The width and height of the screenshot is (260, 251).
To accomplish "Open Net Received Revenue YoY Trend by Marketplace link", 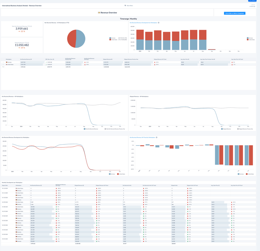I will [x=142, y=138].
